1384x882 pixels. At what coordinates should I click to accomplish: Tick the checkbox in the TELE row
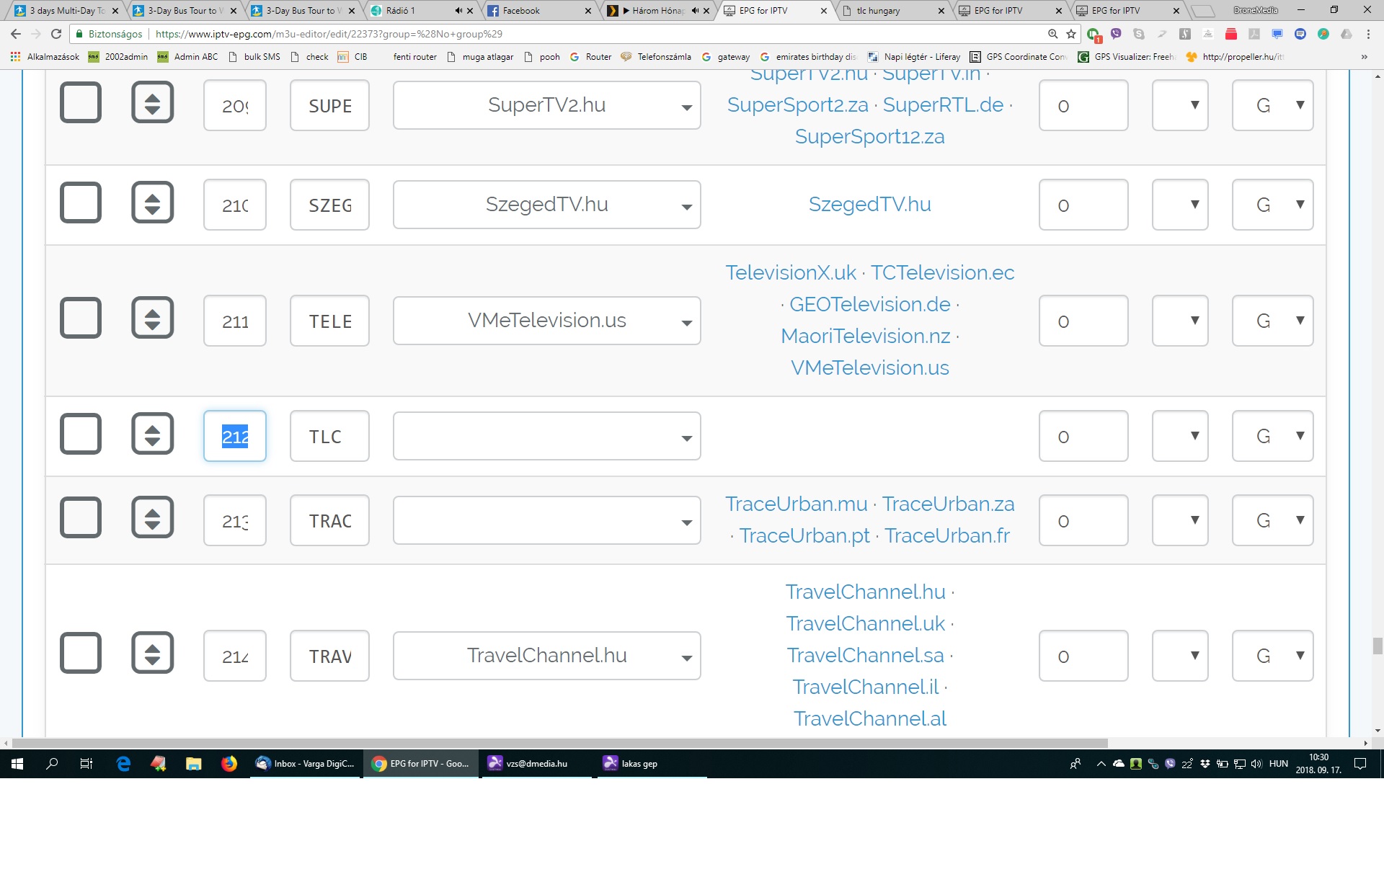click(x=80, y=318)
